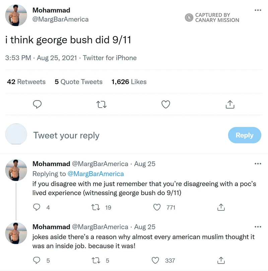This screenshot has width=268, height=271.
Task: Retweet the reply with 19 retweets
Action: pos(95,208)
